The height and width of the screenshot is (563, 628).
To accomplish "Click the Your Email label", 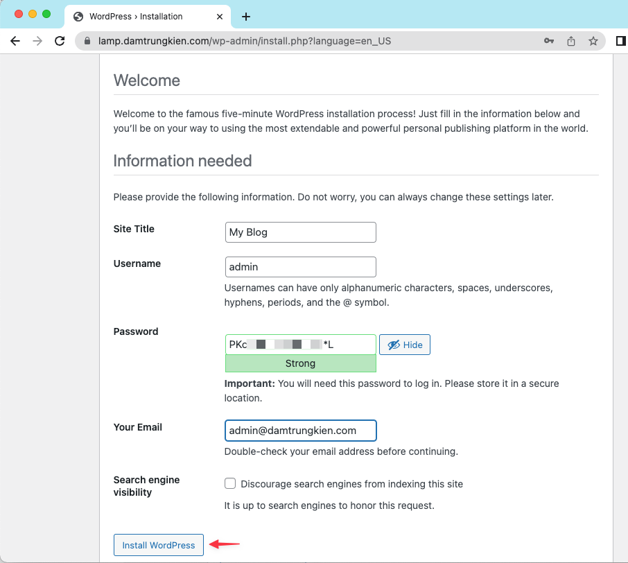I will [138, 427].
